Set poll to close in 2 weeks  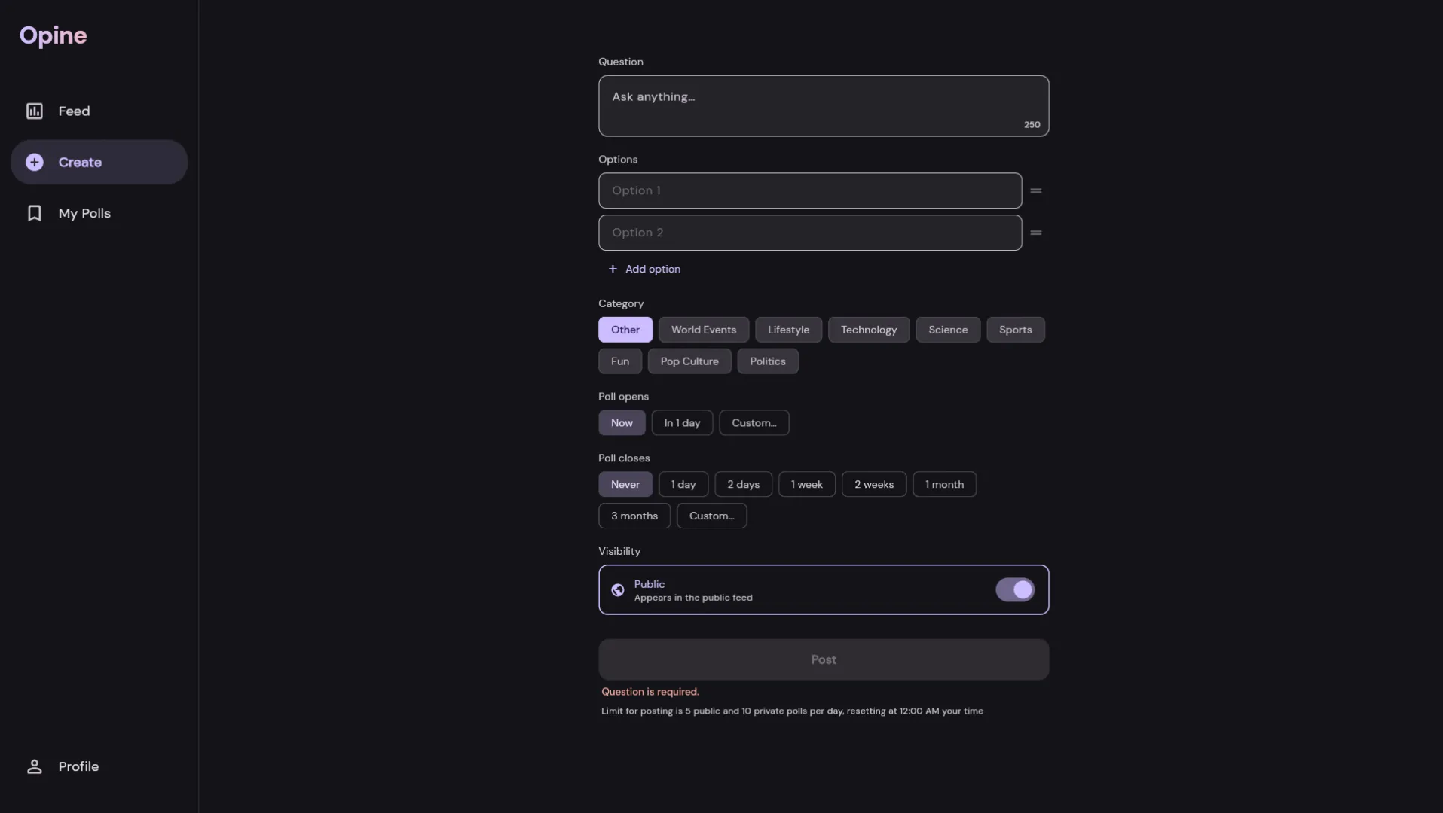(x=874, y=485)
